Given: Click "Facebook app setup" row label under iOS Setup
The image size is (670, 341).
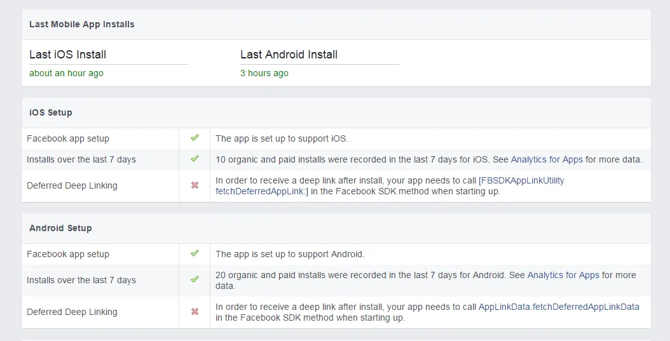Looking at the screenshot, I should pos(68,138).
